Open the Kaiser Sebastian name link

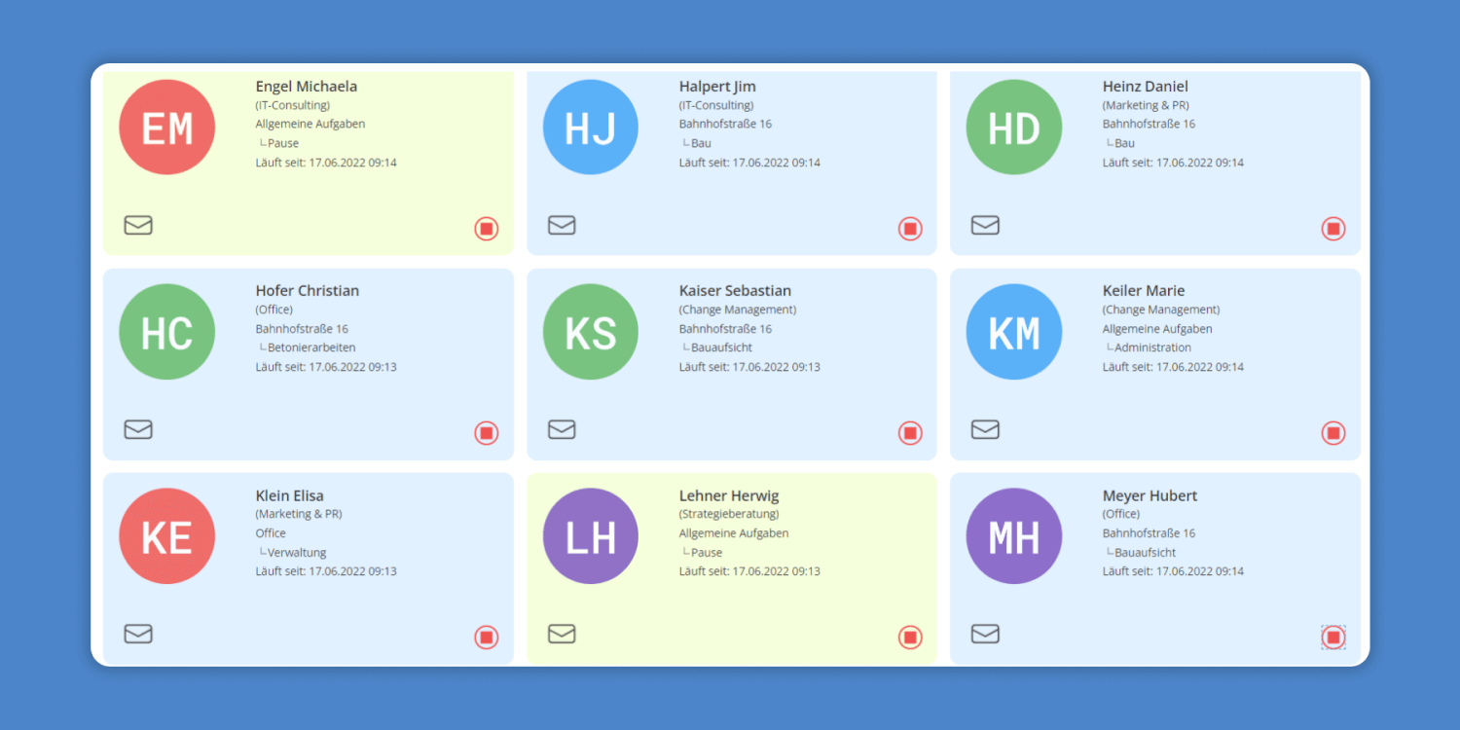[735, 291]
